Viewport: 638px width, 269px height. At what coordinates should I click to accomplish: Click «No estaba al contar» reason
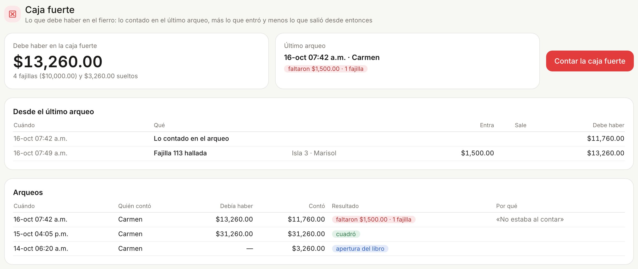[530, 219]
